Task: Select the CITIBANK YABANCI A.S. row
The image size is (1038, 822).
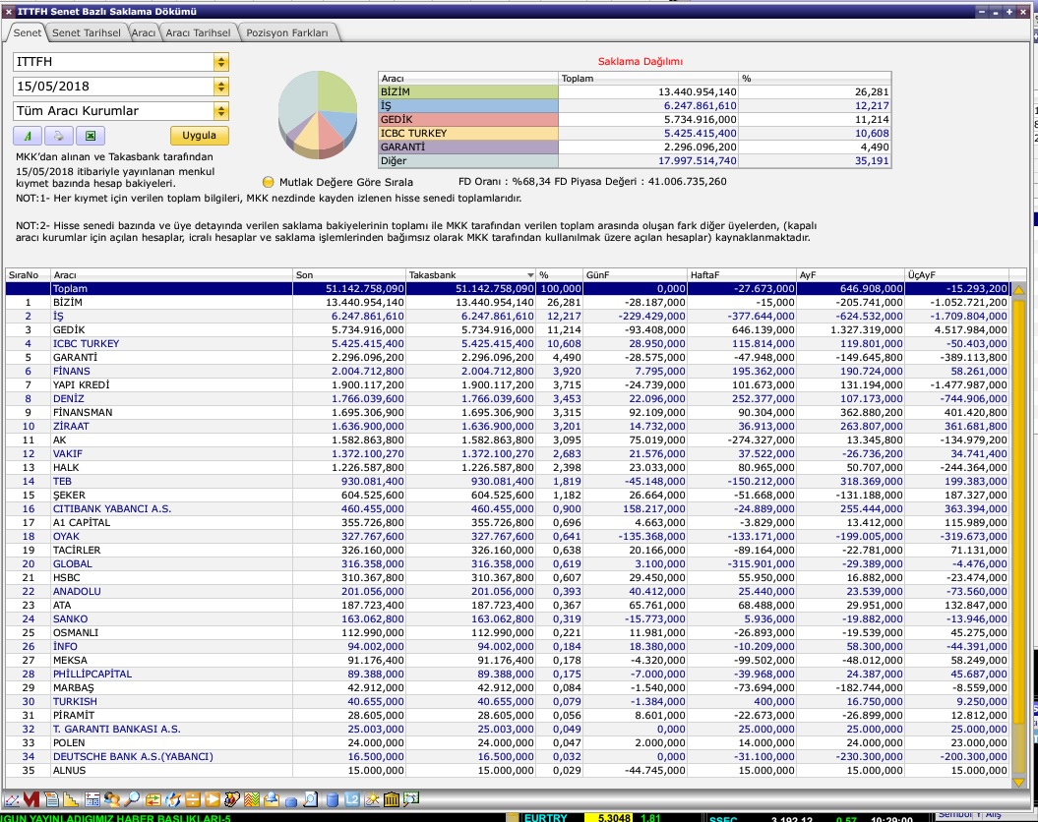Action: point(507,508)
